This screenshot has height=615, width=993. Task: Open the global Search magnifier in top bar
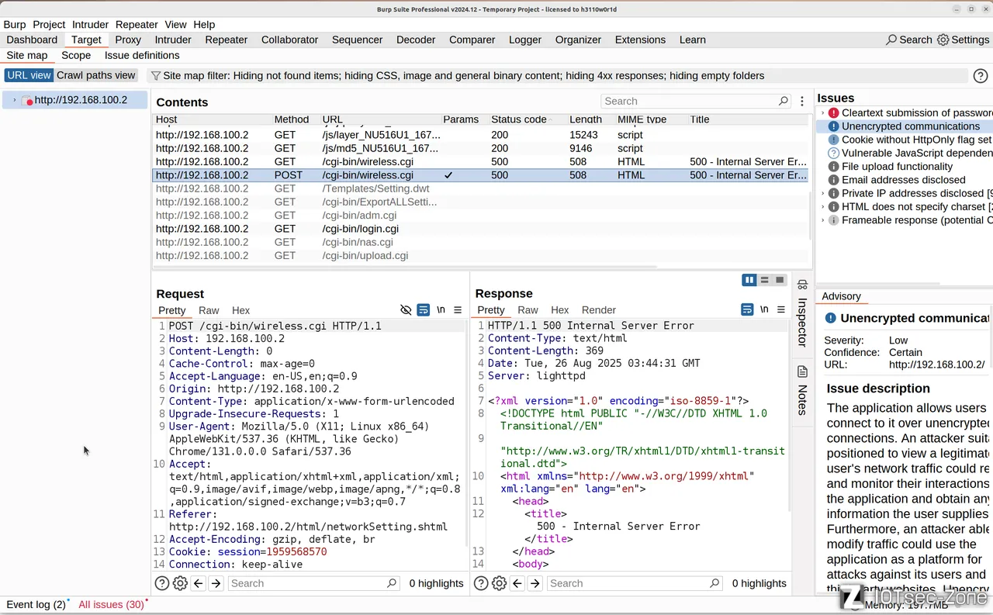click(891, 40)
